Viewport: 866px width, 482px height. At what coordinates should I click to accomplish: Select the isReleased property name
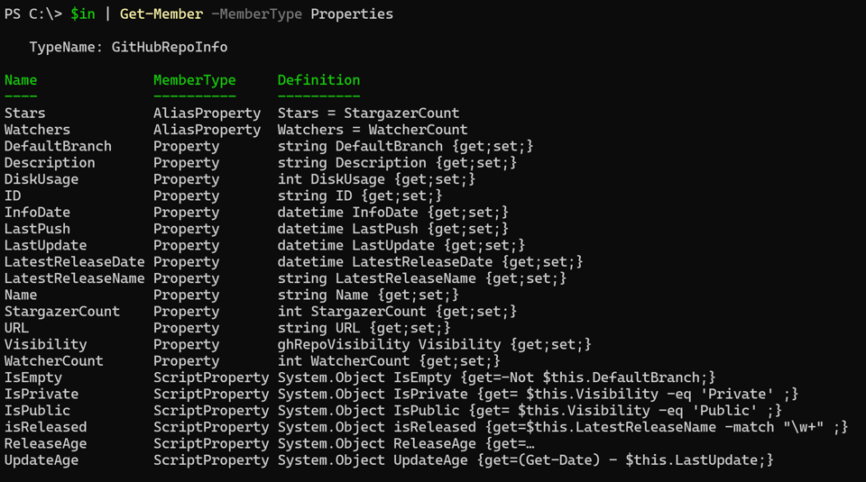(x=45, y=428)
